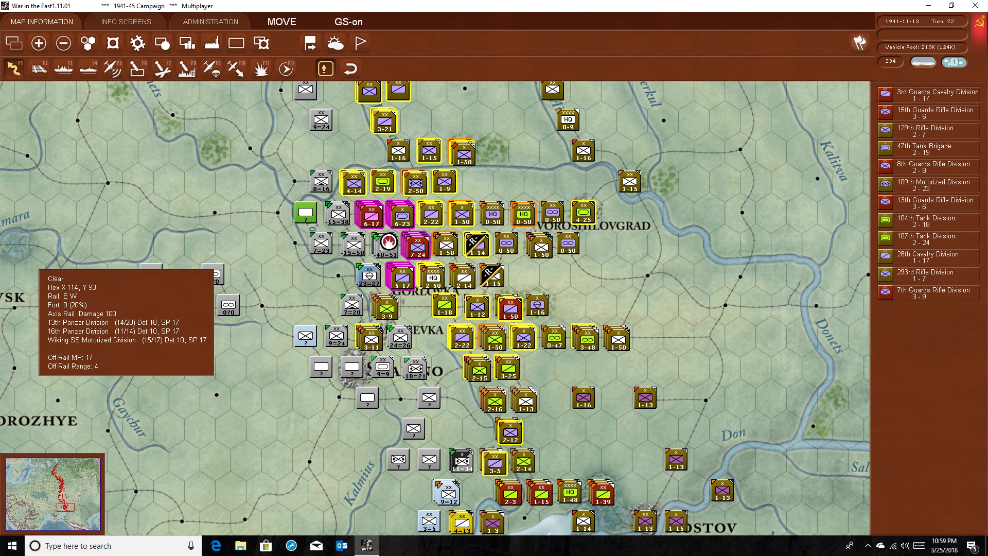Select F8 bomb city mode icon

[x=187, y=68]
